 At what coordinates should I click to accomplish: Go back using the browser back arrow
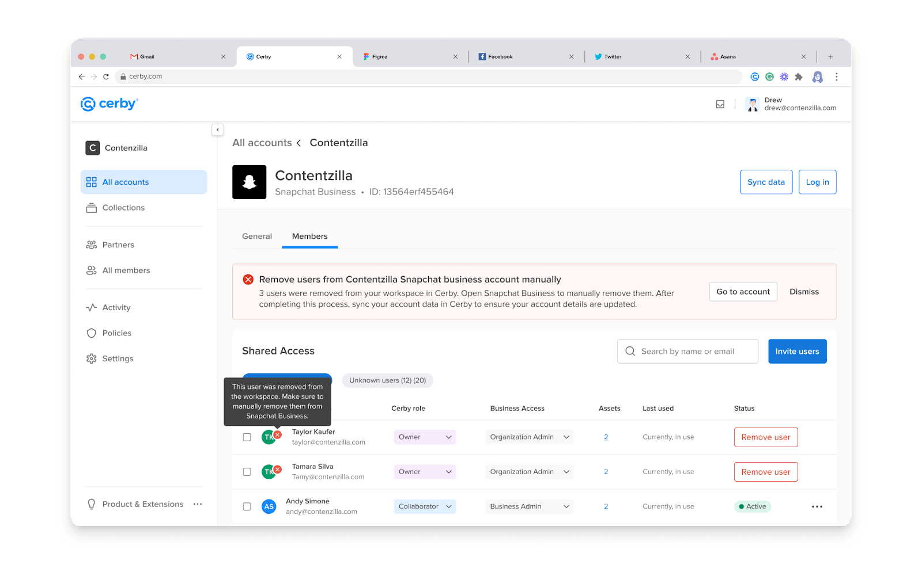click(82, 77)
